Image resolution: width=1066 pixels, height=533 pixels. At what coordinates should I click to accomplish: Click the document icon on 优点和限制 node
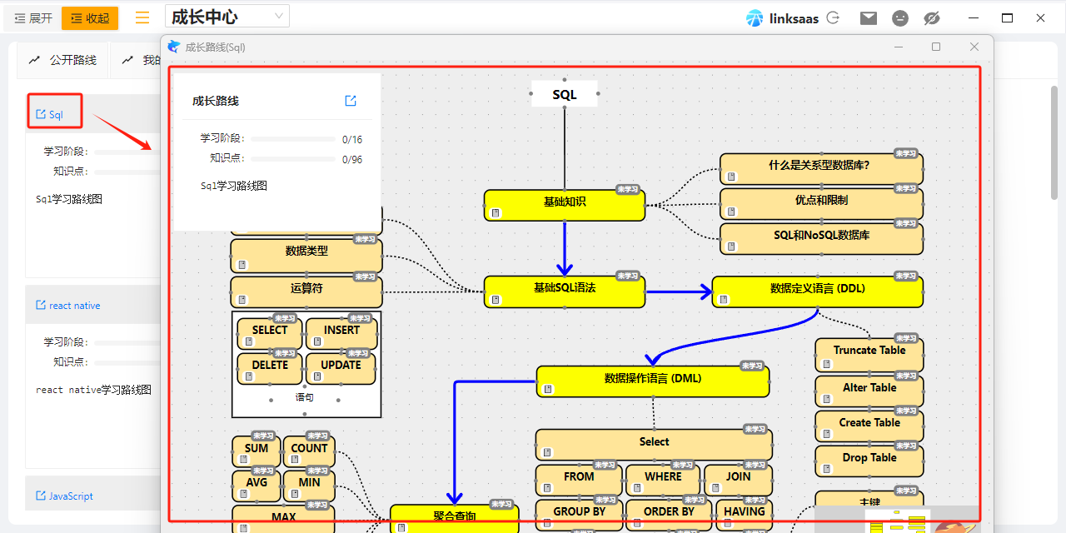tap(731, 212)
